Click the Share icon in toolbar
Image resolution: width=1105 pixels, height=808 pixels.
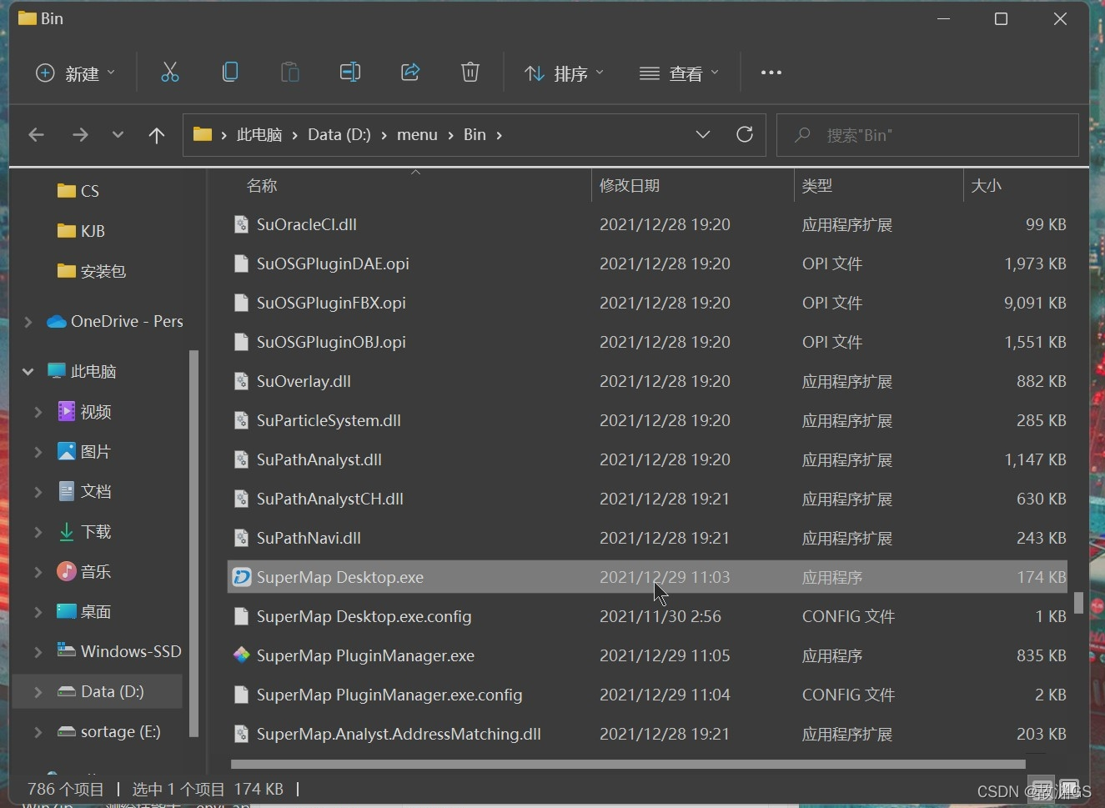click(x=410, y=73)
